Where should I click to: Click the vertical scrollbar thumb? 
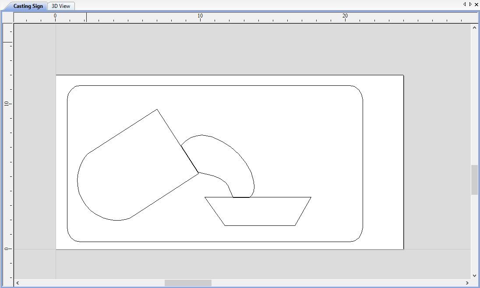pos(474,179)
